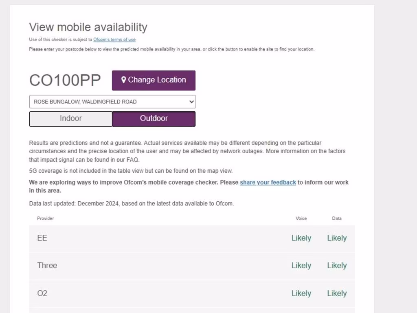
Task: Click Three's Voice Likely status
Action: tap(301, 265)
